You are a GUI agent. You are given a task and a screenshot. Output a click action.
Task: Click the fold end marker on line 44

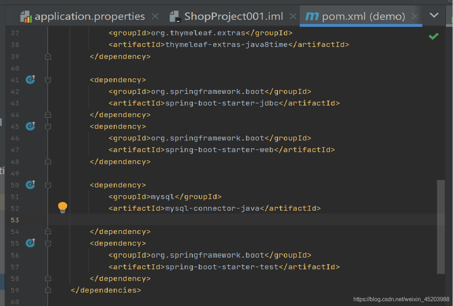(48, 115)
